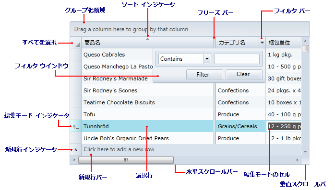Click the row header of Tofu row
Image resolution: width=335 pixels, height=190 pixels.
coord(76,114)
